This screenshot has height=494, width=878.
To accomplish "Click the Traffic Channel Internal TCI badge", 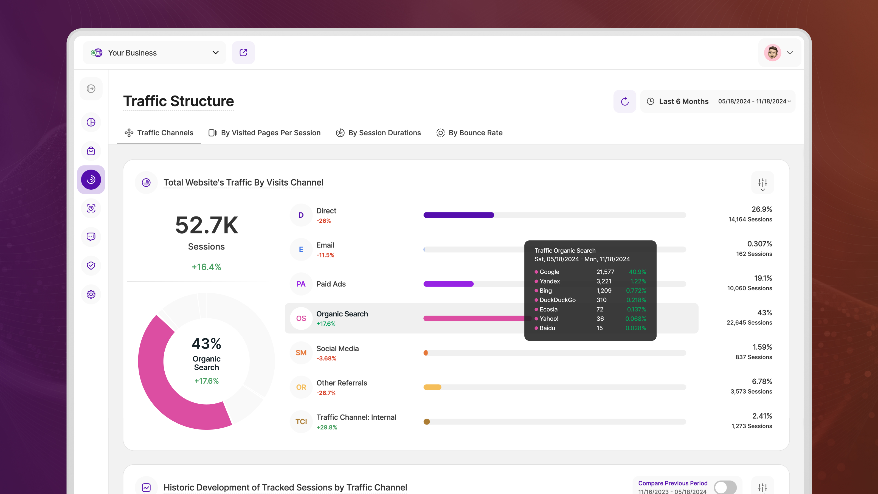I will [301, 422].
